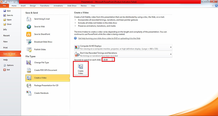Switch to the Design tab
The height and width of the screenshot is (116, 218).
point(33,6)
